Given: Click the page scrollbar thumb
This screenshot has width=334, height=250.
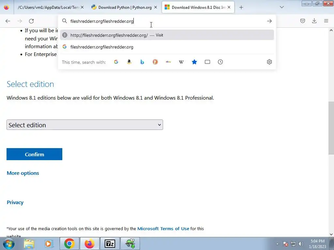Looking at the screenshot, I should (x=331, y=128).
